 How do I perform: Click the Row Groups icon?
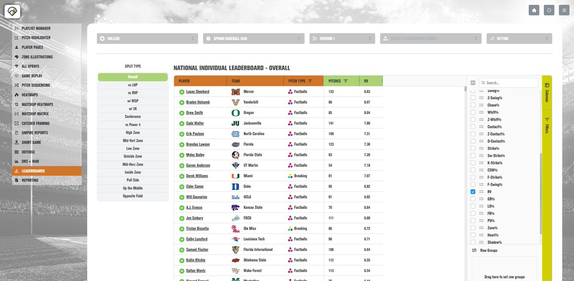tap(474, 250)
